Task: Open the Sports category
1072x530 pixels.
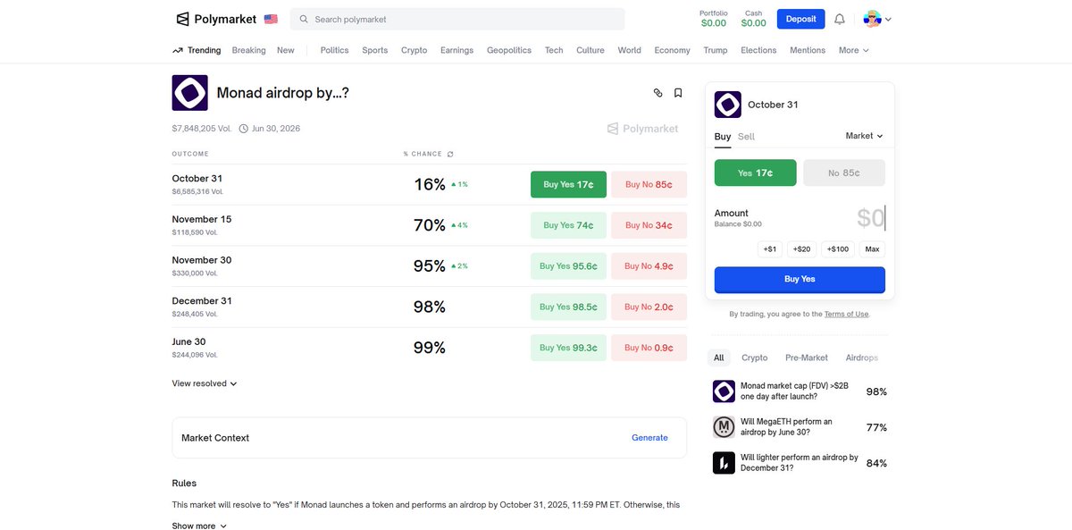Action: [374, 50]
